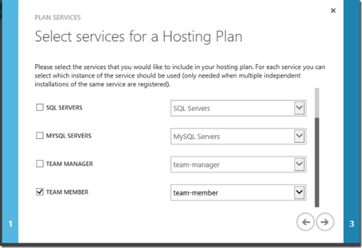Click the SQL SERVERS label
Viewport: 362px width, 248px height.
tap(64, 108)
